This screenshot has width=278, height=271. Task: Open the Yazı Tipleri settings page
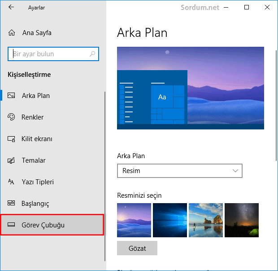point(52,182)
